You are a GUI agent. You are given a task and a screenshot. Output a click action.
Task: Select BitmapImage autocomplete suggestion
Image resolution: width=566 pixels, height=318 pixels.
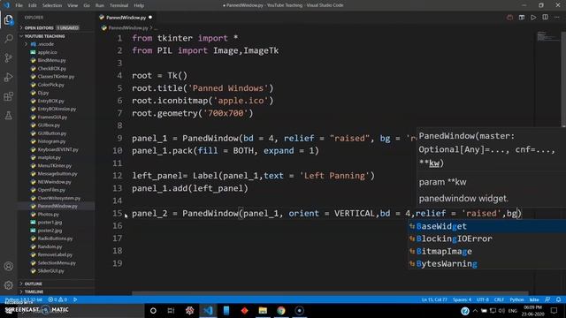pyautogui.click(x=486, y=251)
